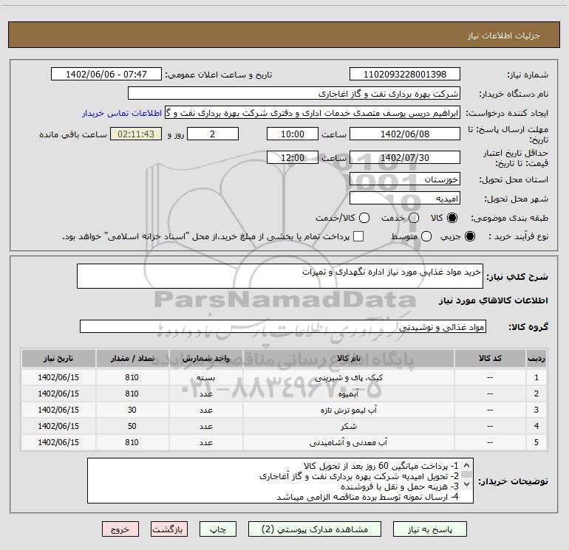569x550 pixels.
Task: Click item name کیک، پای و شیرینی
Action: pos(348,377)
